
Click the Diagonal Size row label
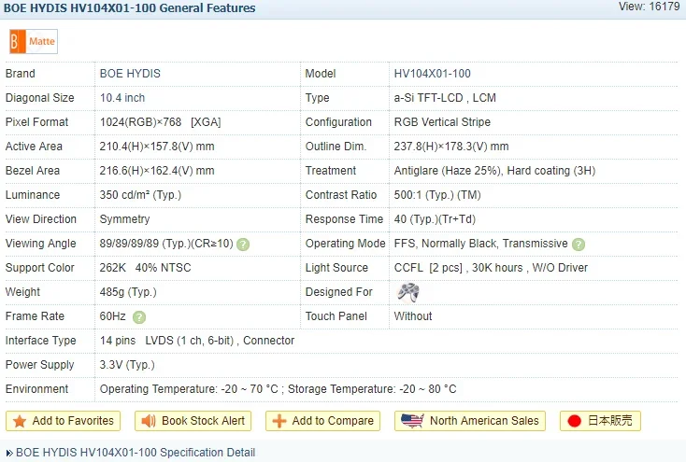coord(40,98)
